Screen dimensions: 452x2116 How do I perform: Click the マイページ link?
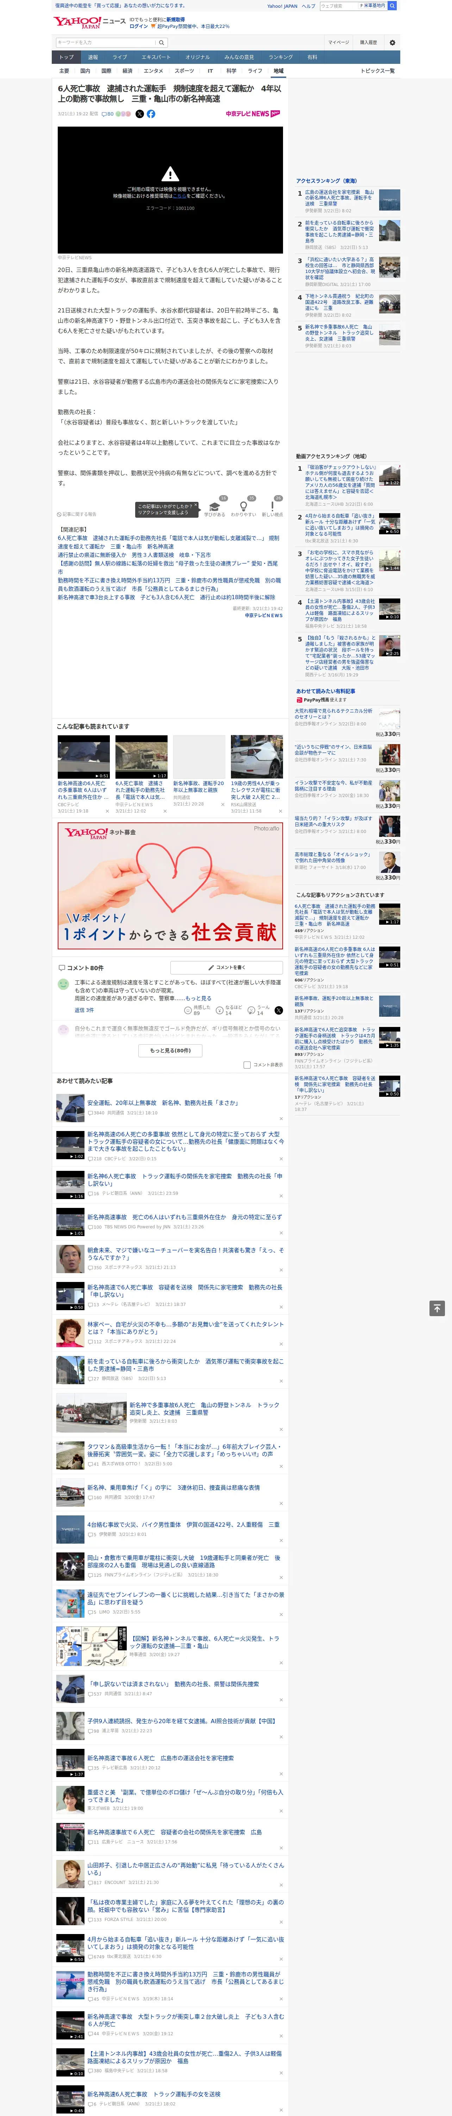tap(338, 43)
